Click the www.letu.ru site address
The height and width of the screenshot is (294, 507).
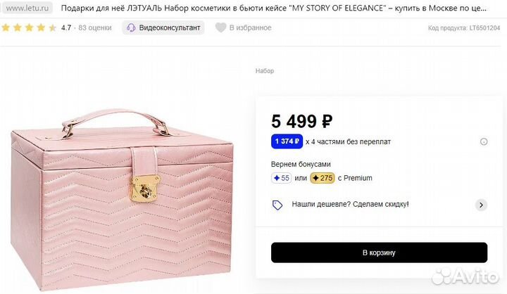30,8
